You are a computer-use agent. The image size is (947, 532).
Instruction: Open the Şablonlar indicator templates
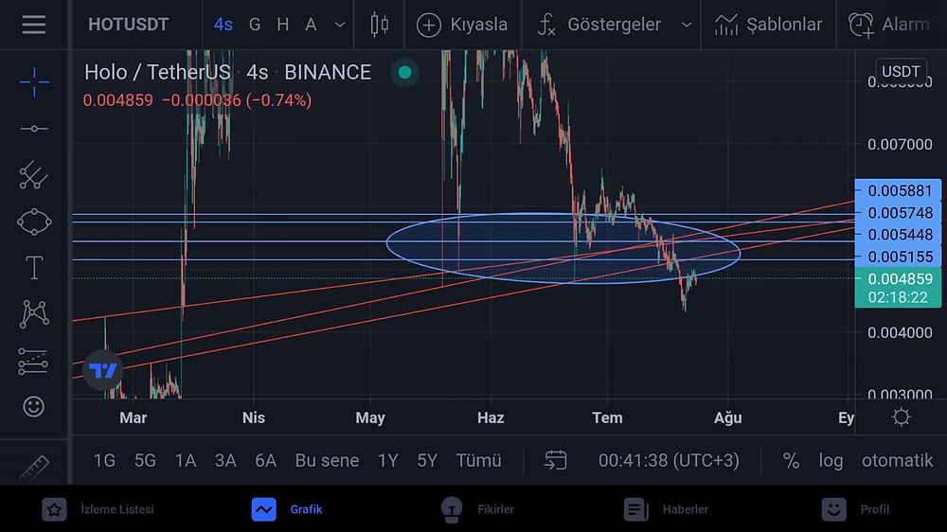pyautogui.click(x=768, y=25)
